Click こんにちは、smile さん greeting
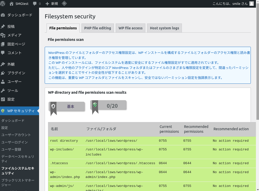 pyautogui.click(x=230, y=4)
